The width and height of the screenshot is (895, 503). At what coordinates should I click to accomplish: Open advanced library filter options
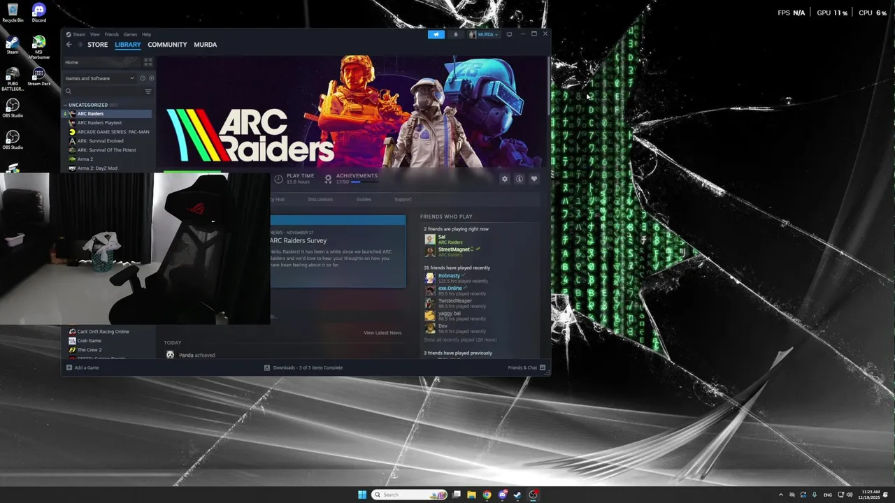[148, 92]
